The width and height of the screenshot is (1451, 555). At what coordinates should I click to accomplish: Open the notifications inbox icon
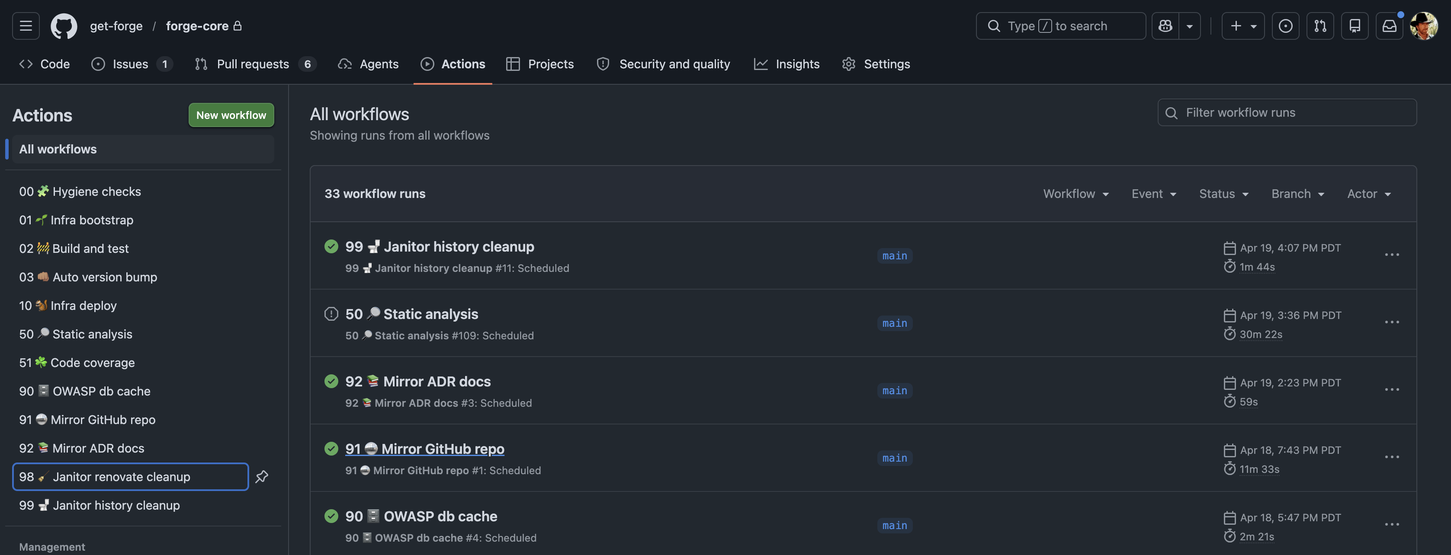[x=1389, y=26]
